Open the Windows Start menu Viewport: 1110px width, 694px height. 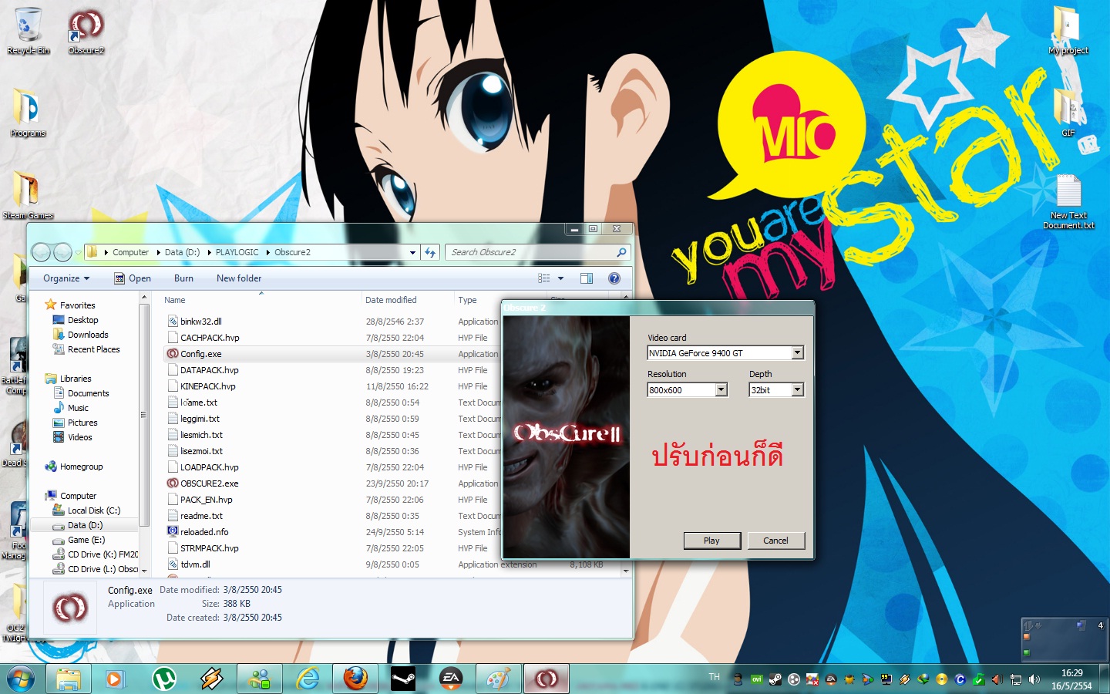[21, 679]
